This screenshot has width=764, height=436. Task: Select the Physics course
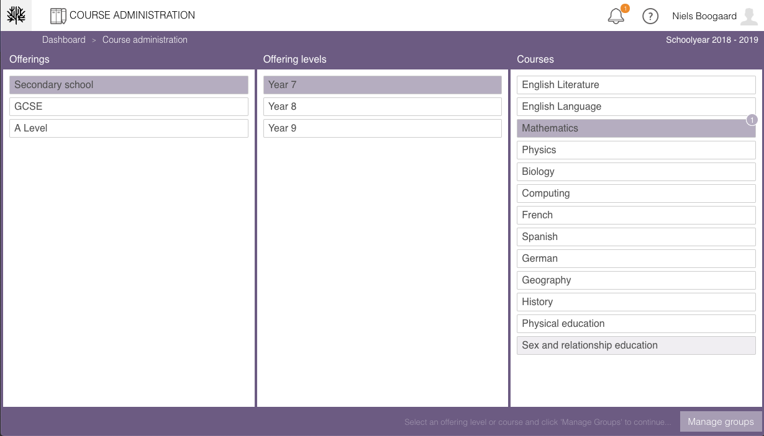(x=636, y=149)
